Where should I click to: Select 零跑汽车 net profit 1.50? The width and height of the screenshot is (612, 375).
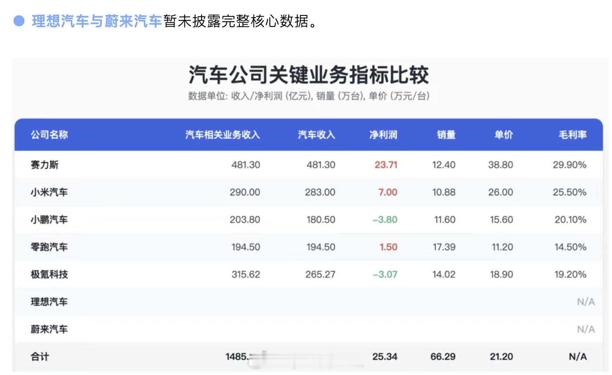click(388, 247)
